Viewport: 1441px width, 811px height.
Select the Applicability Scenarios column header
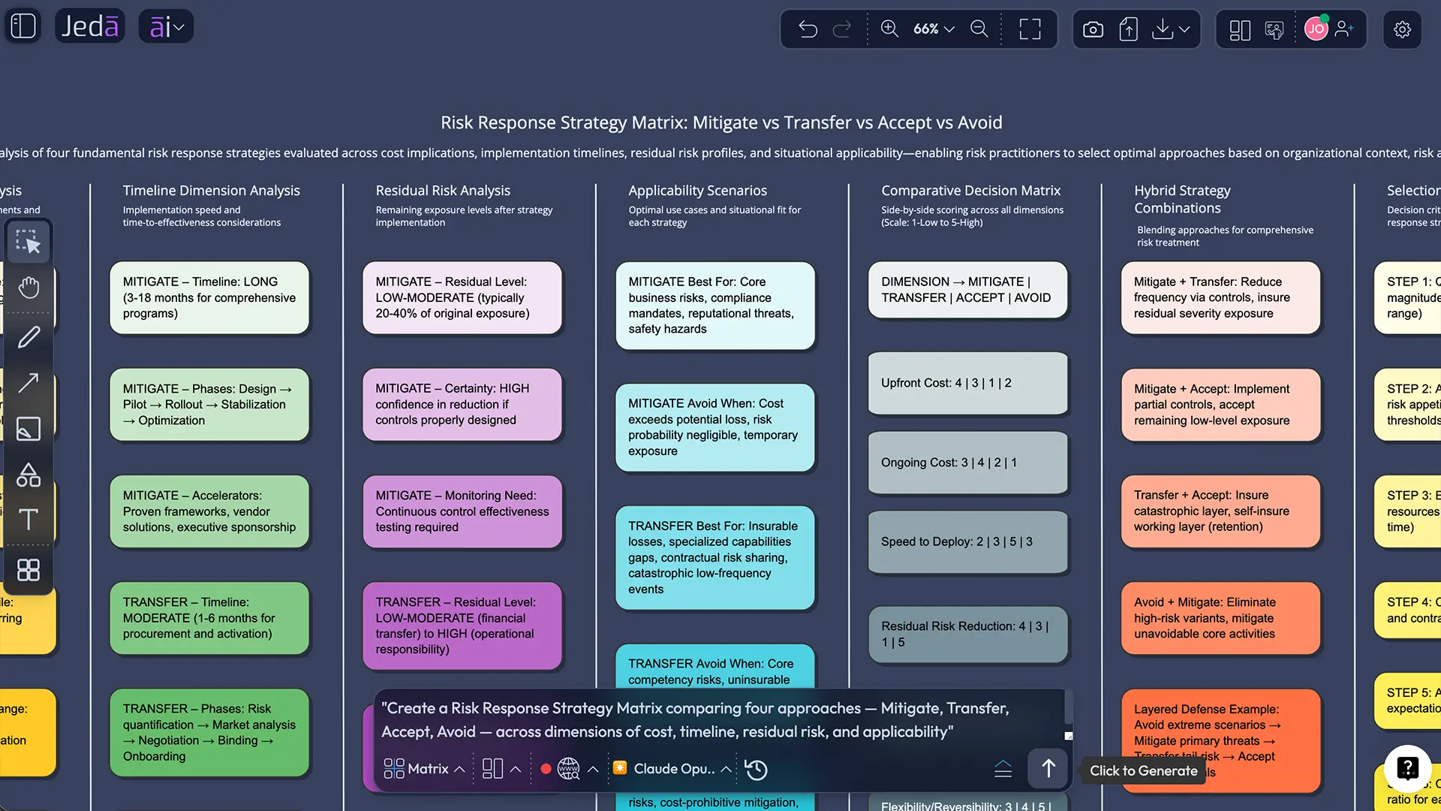coord(698,191)
